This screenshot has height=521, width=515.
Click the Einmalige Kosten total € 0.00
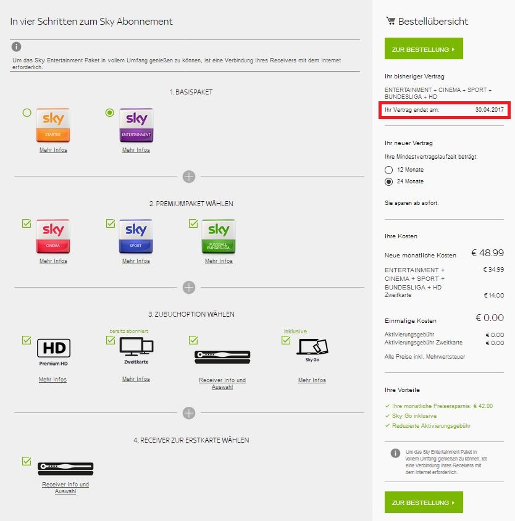(490, 318)
